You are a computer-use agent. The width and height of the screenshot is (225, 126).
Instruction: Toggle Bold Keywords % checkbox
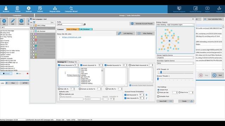tap(125, 95)
